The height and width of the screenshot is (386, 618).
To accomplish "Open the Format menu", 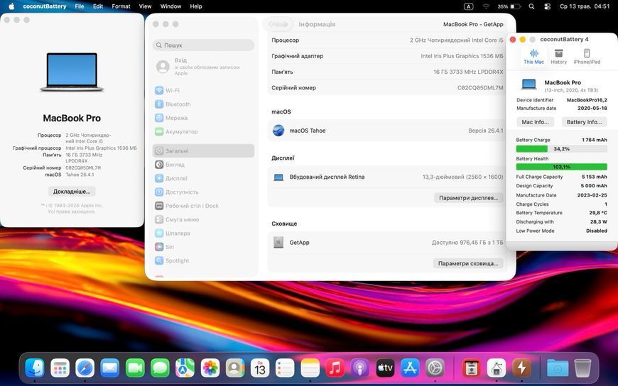I will coord(121,6).
